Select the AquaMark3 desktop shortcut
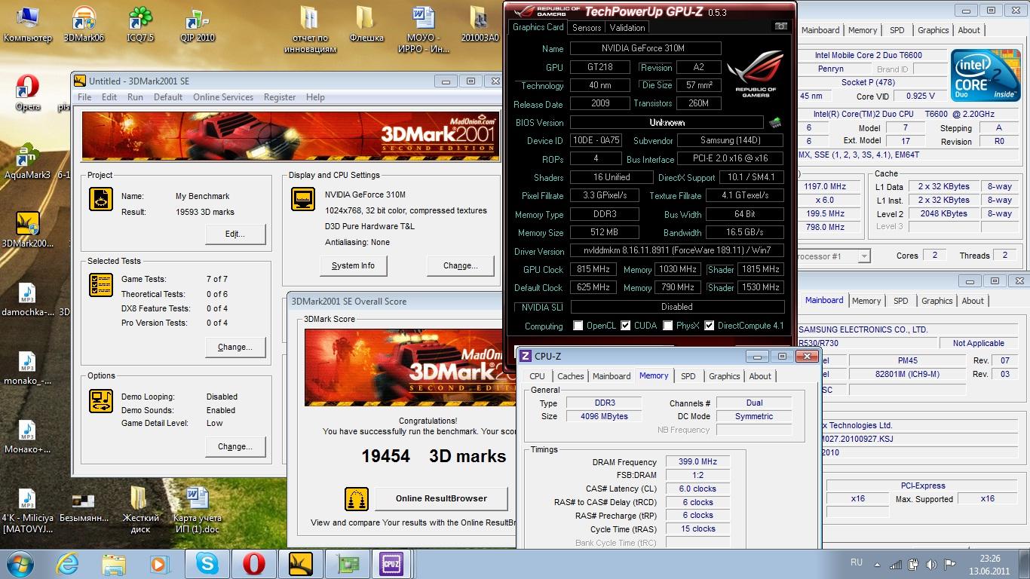This screenshot has height=579, width=1030. point(28,161)
